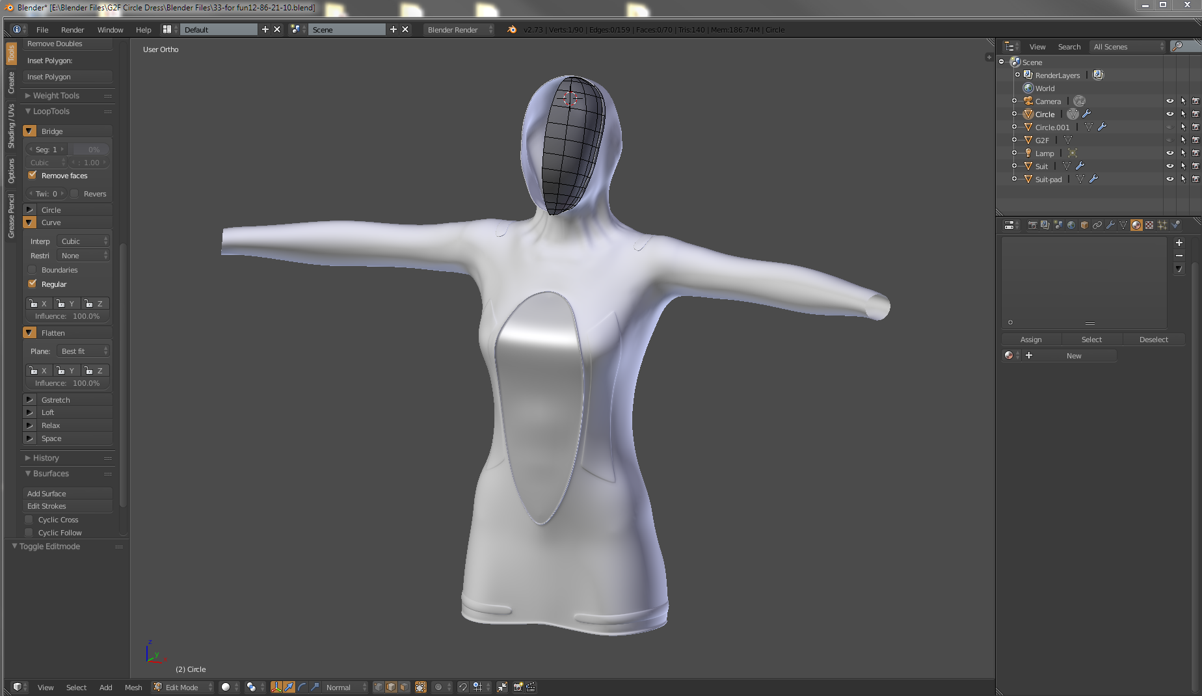Open the Mesh Data properties tab
The height and width of the screenshot is (696, 1202).
coord(1123,225)
